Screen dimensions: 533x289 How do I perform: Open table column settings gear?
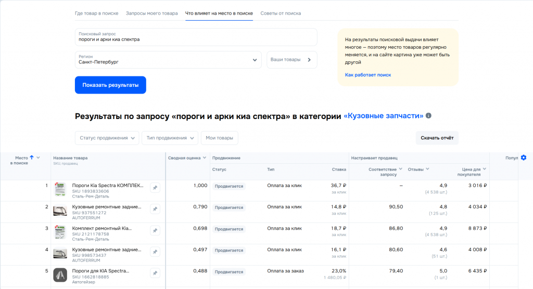[524, 157]
